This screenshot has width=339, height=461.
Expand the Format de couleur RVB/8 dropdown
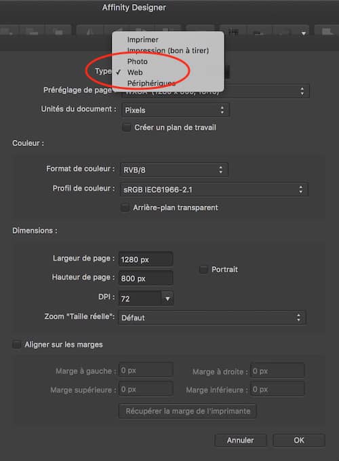click(x=174, y=170)
